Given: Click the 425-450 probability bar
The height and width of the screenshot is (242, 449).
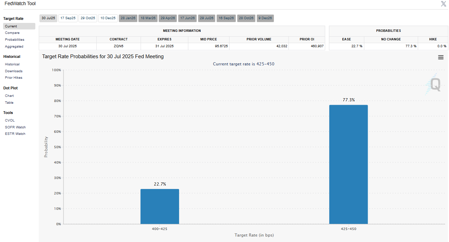Looking at the screenshot, I should (x=348, y=164).
